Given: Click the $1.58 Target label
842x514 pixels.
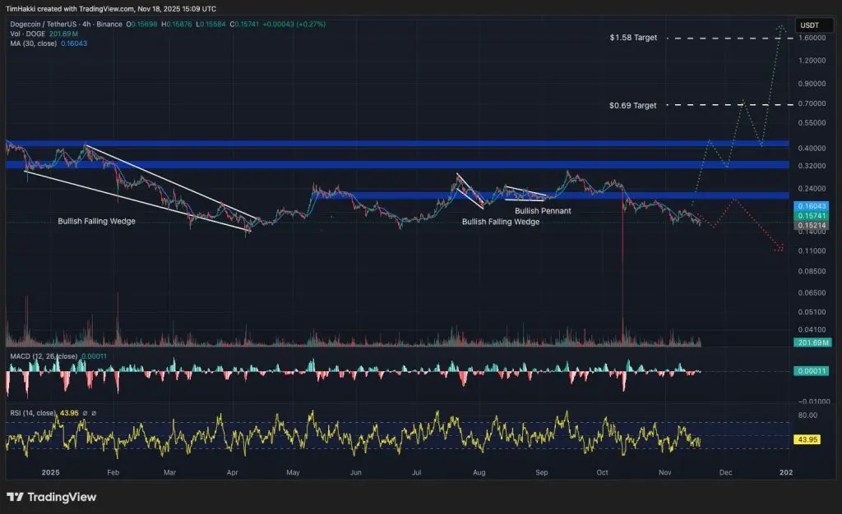Looking at the screenshot, I should tap(634, 37).
